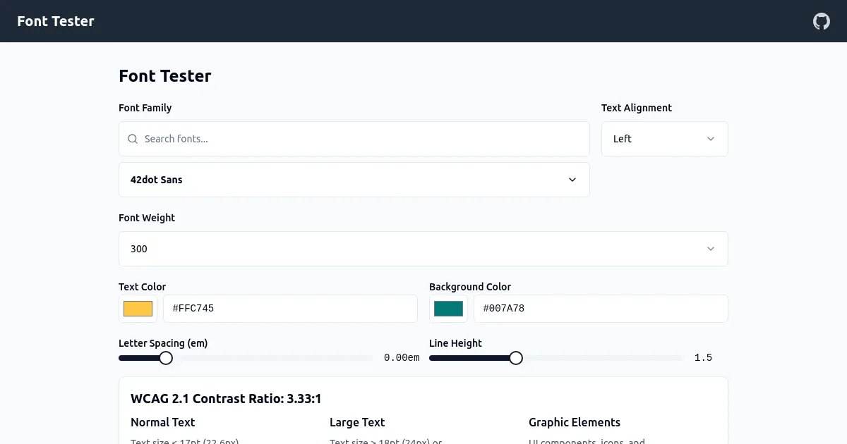Expand the Text Alignment dropdown showing Left

tap(663, 139)
